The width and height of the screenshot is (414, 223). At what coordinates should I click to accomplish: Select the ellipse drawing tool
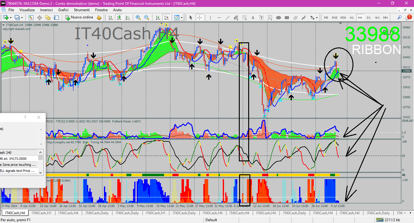279,18
